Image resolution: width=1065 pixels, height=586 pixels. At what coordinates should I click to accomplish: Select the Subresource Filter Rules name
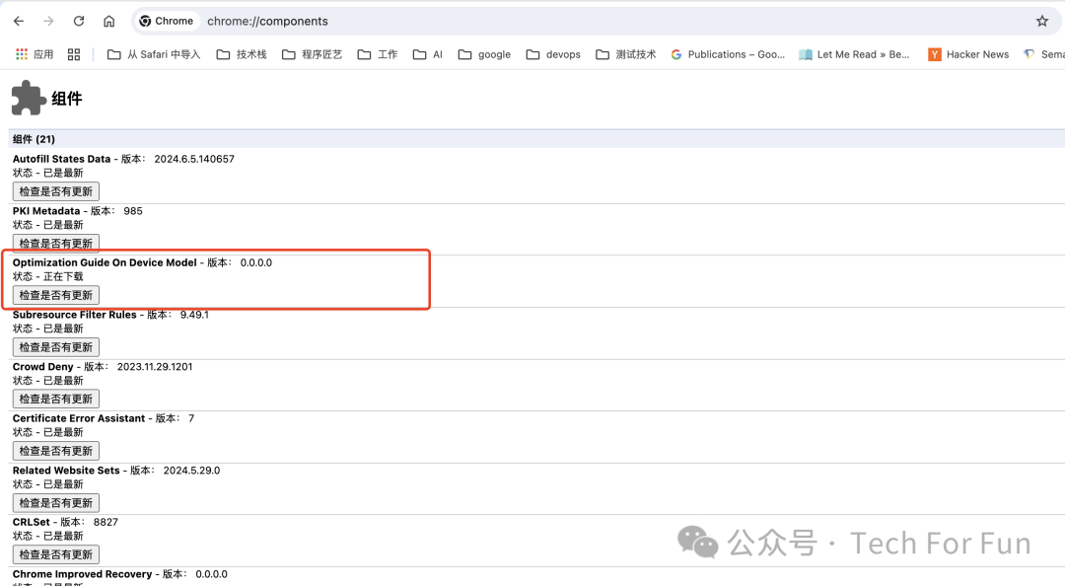coord(74,315)
